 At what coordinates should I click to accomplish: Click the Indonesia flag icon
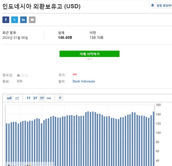75,75
